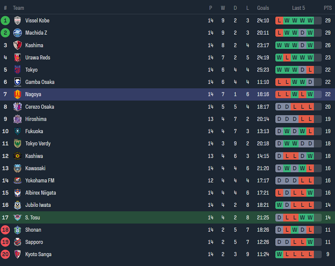Click the S. Tosu club crest
Screen dimensions: 335x266
coord(18,218)
